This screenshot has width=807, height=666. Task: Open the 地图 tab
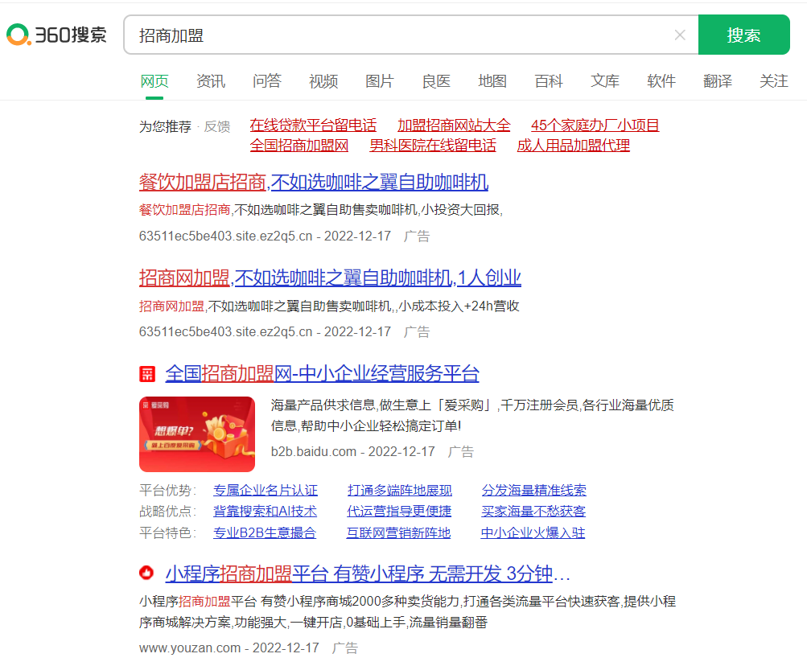tap(492, 81)
